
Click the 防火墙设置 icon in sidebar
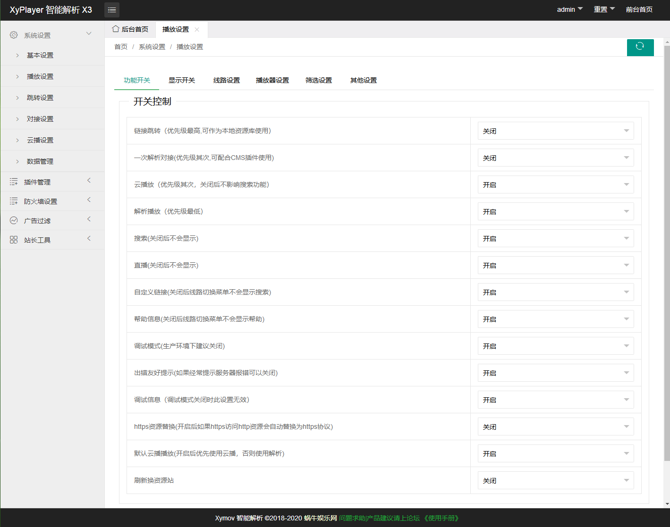[x=14, y=201]
